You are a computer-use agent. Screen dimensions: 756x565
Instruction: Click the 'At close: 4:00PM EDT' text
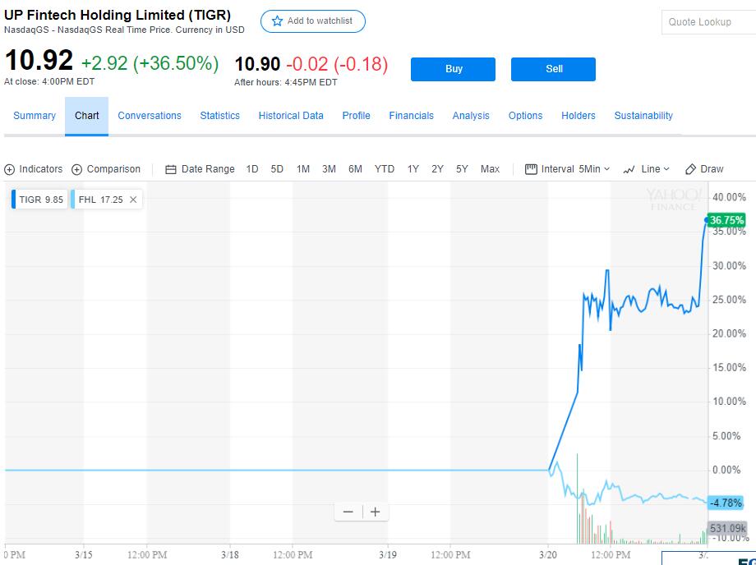(x=49, y=82)
